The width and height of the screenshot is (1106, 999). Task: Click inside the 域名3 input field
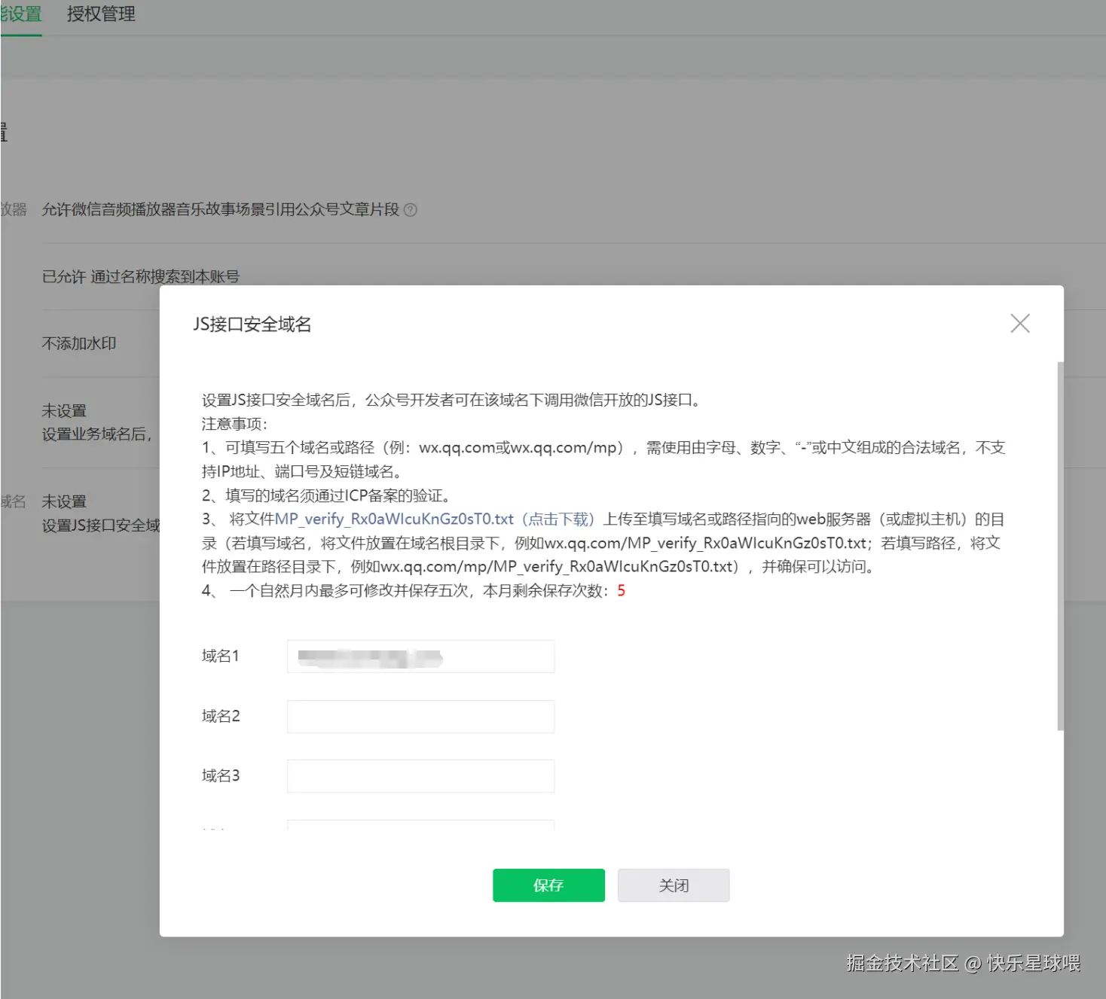click(x=420, y=775)
